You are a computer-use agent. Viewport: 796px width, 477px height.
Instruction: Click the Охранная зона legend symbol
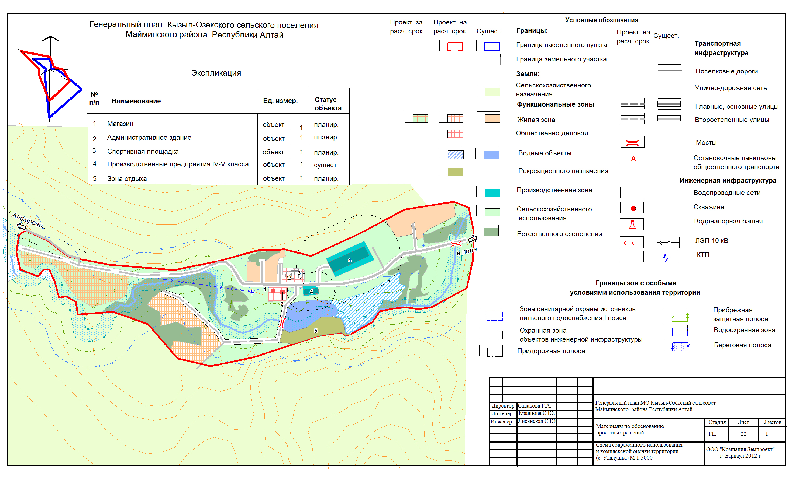coord(491,334)
